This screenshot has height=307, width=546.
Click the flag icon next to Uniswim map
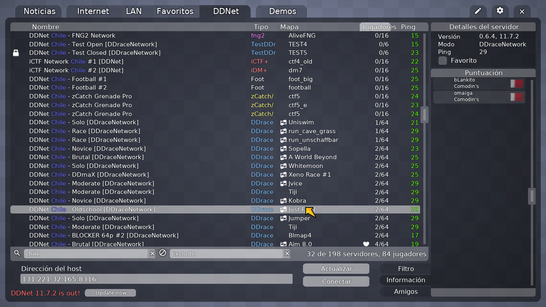point(283,122)
